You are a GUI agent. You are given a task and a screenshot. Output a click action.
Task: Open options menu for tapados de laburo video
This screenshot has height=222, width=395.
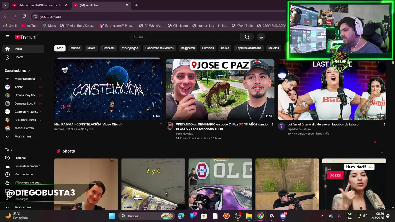coord(384,125)
